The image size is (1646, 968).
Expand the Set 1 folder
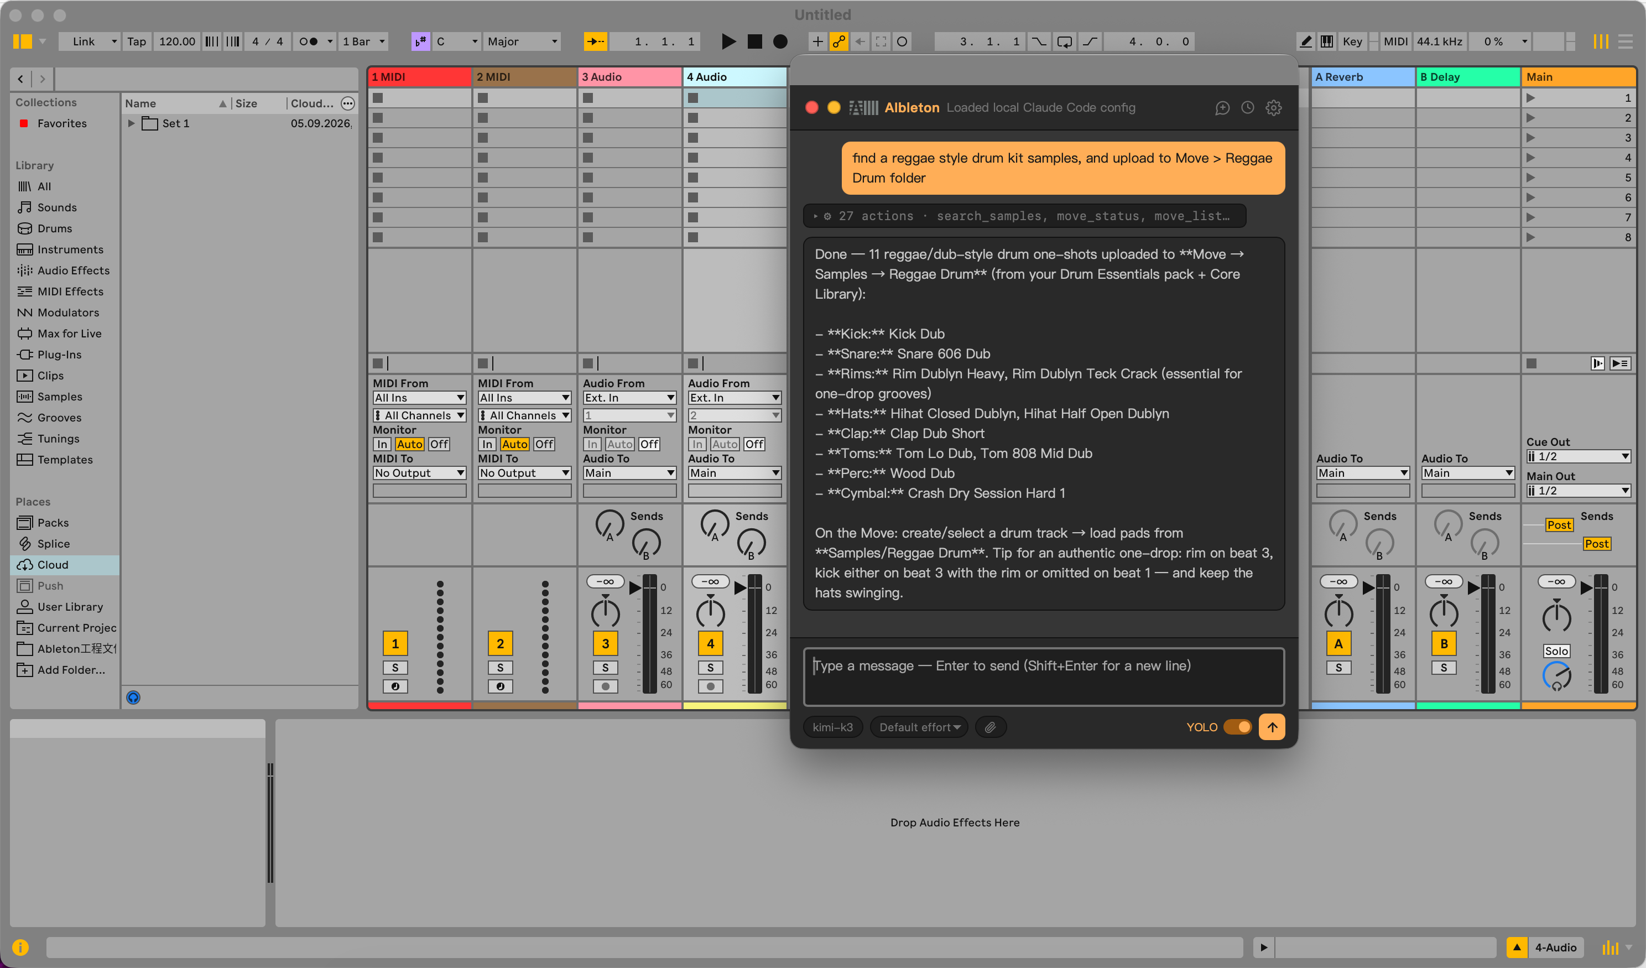[131, 123]
